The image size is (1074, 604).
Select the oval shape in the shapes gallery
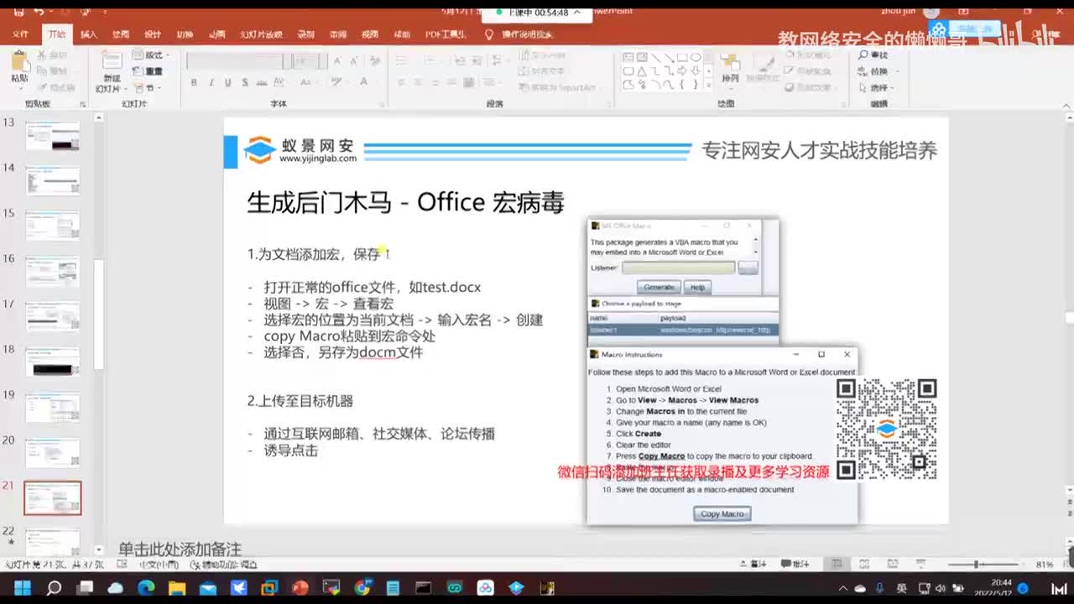click(x=696, y=58)
